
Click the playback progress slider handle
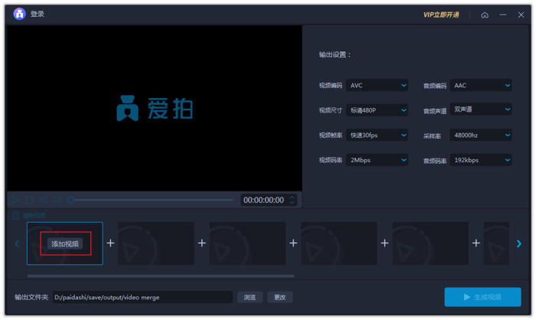(70, 200)
